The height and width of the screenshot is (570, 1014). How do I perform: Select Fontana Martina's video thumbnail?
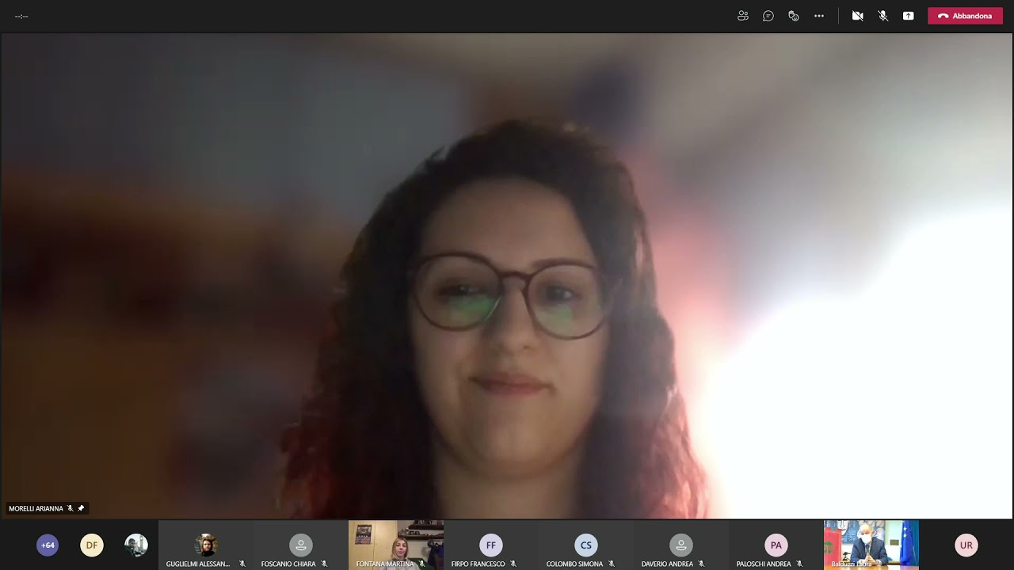(x=396, y=545)
